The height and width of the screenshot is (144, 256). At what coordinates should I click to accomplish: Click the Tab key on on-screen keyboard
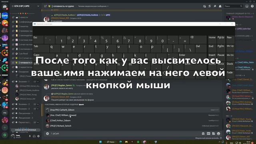(x=41, y=48)
